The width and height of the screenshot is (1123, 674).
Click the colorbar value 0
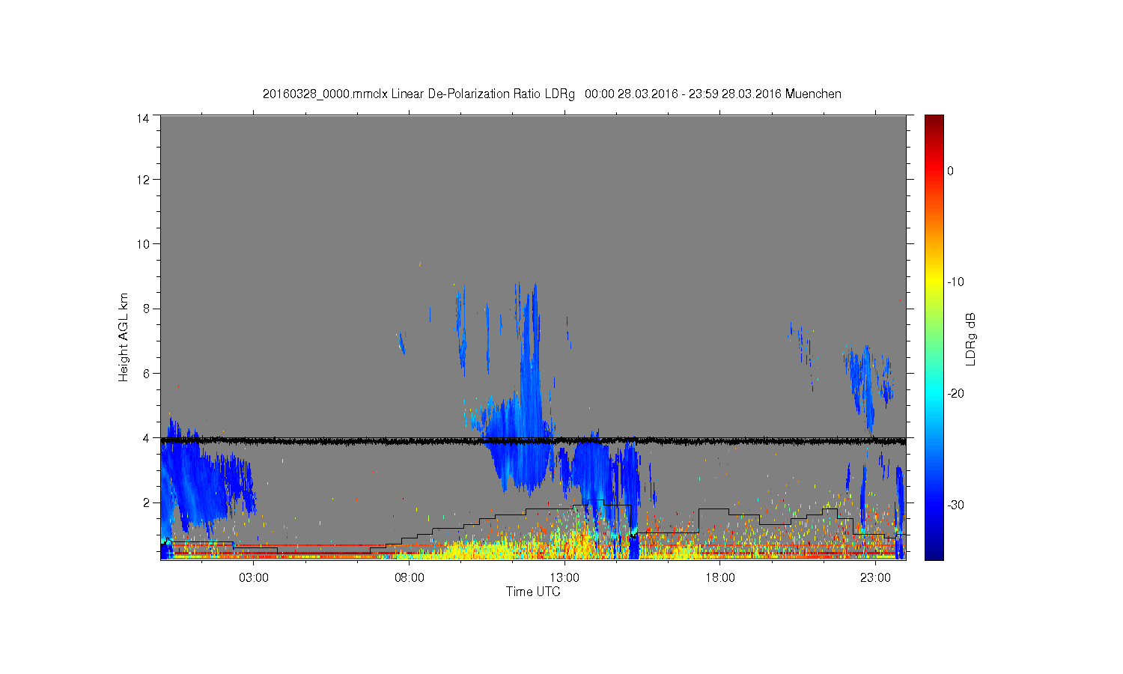951,171
